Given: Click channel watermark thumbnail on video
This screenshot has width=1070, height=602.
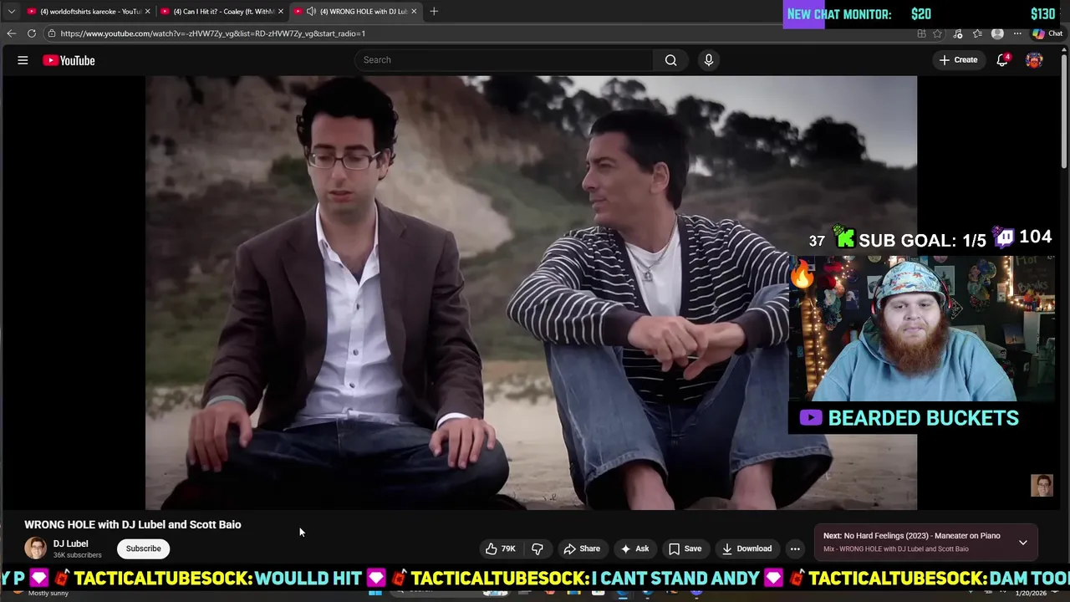Looking at the screenshot, I should 1042,486.
